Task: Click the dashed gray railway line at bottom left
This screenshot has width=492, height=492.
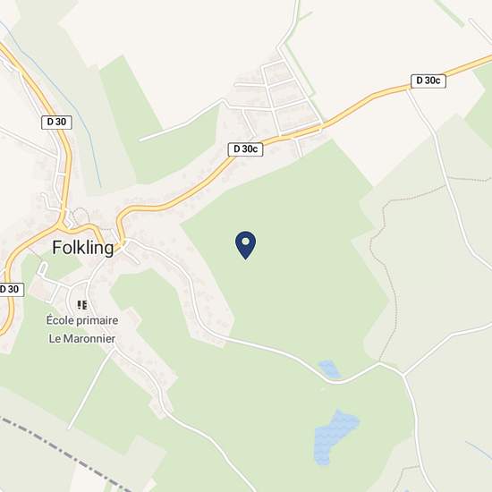Action: click(63, 452)
